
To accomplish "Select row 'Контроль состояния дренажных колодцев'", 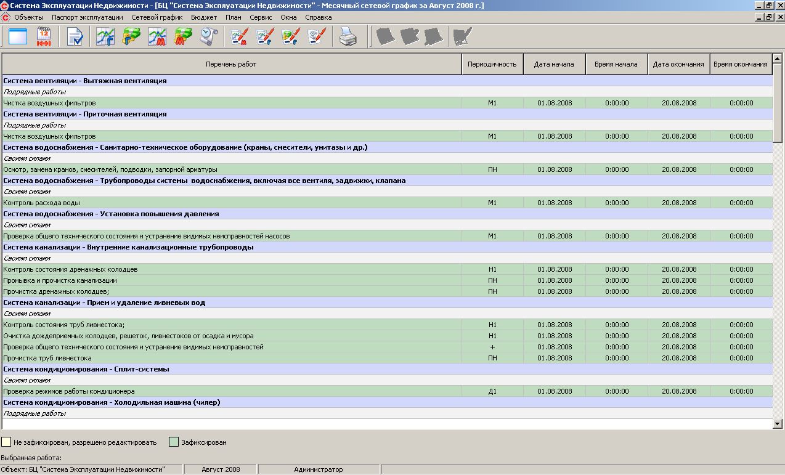I will [x=387, y=269].
